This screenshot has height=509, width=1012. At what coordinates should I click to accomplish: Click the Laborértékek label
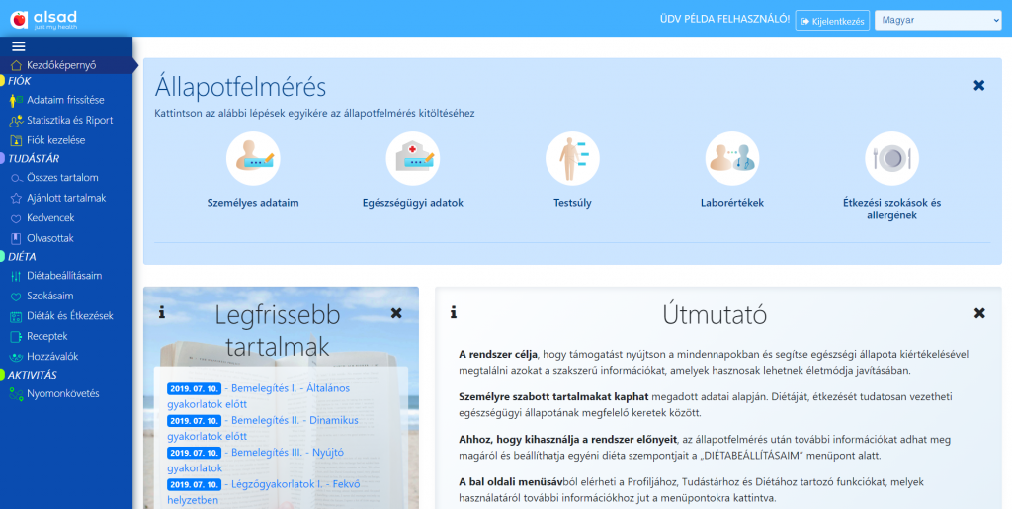click(732, 203)
